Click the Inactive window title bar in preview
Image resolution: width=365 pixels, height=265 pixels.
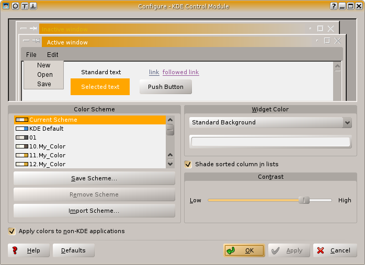(x=172, y=29)
